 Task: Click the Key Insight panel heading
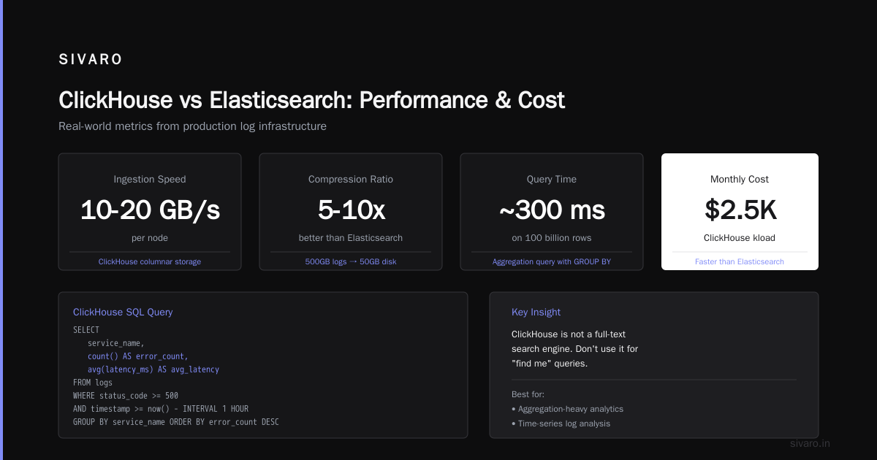(536, 312)
